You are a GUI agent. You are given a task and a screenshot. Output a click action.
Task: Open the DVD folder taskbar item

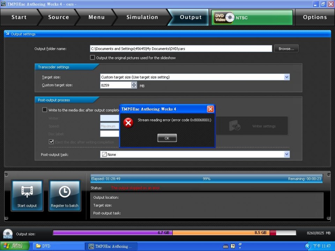point(58,246)
